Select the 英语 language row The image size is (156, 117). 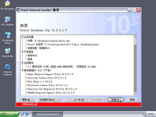click(x=30, y=59)
